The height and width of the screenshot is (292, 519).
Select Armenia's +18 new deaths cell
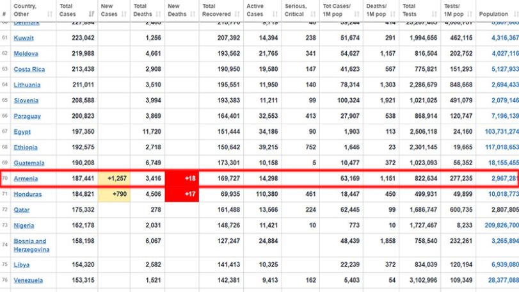pos(182,179)
